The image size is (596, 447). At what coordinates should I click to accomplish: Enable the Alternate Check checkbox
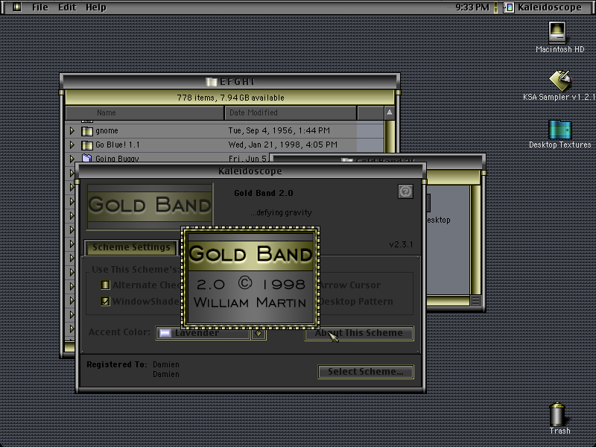tap(105, 285)
